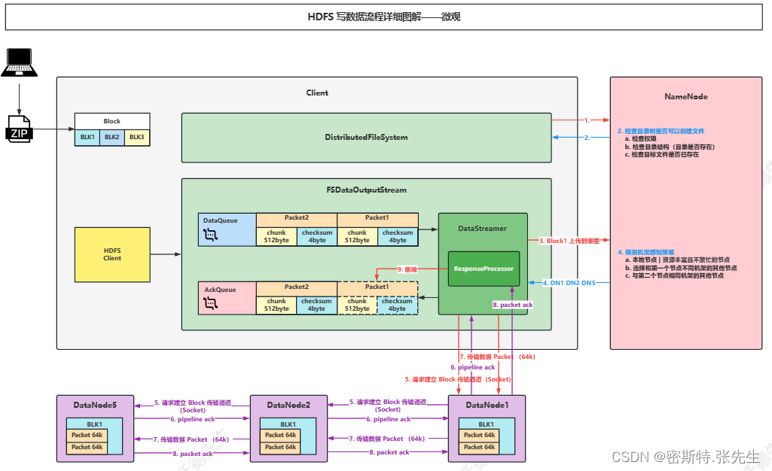
Task: Select AckQueue Packet2 checksum 4byte cell
Action: click(x=316, y=305)
